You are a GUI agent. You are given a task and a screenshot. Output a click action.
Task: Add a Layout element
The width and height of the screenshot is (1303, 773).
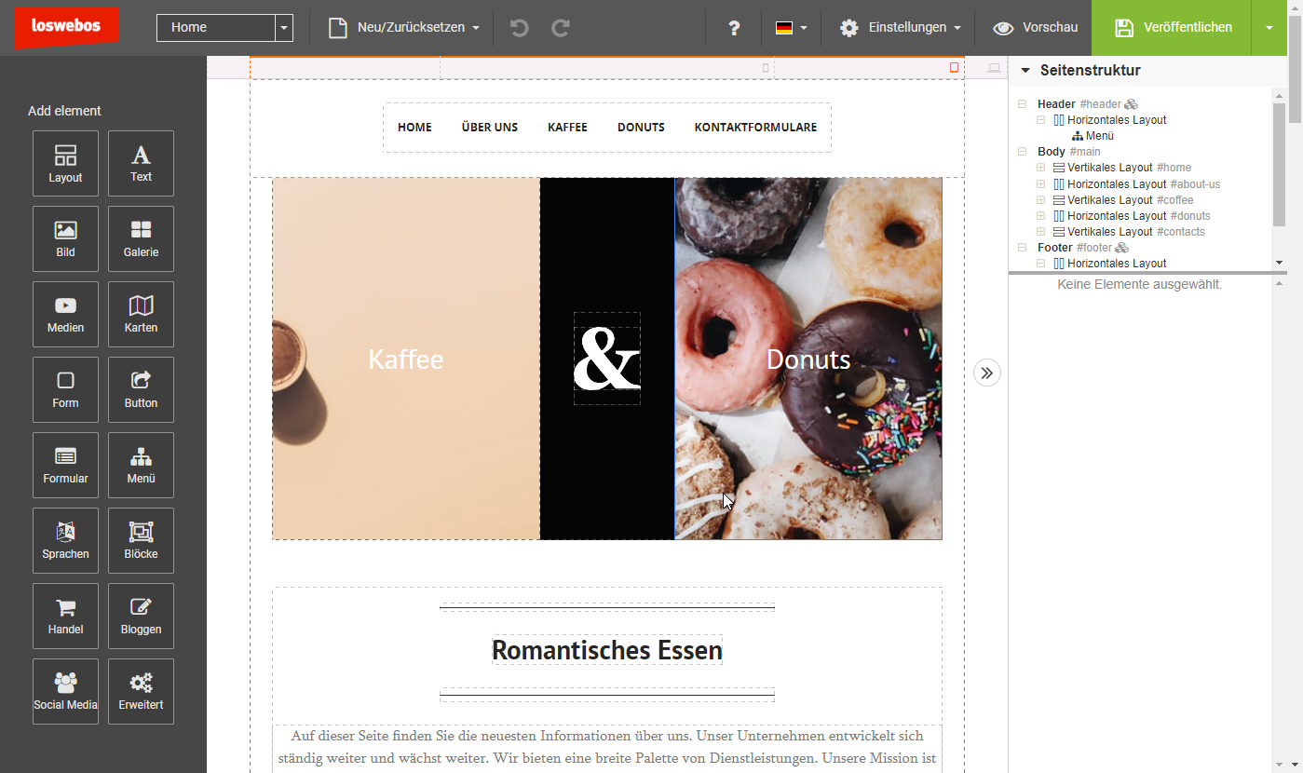pyautogui.click(x=65, y=164)
